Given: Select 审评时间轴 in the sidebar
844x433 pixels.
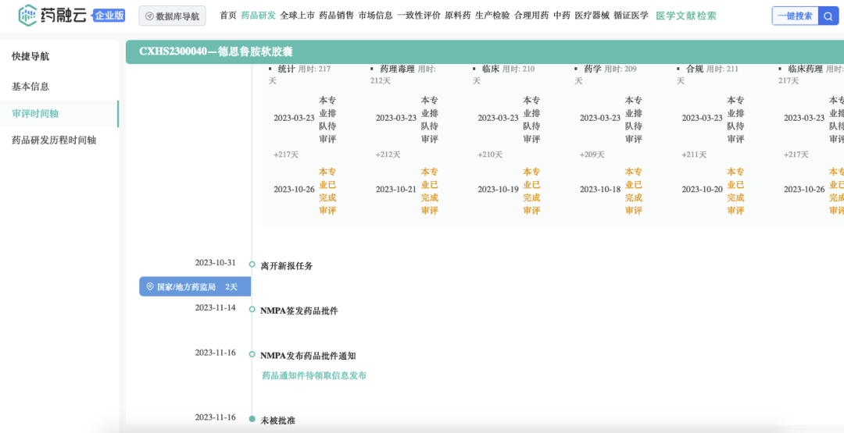Looking at the screenshot, I should (35, 114).
